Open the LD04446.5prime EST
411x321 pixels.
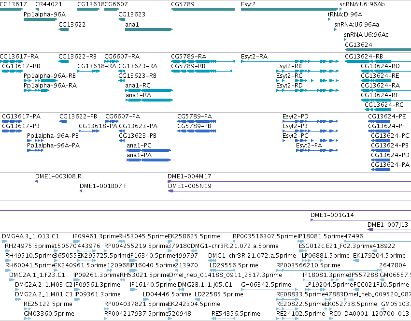pos(145,299)
